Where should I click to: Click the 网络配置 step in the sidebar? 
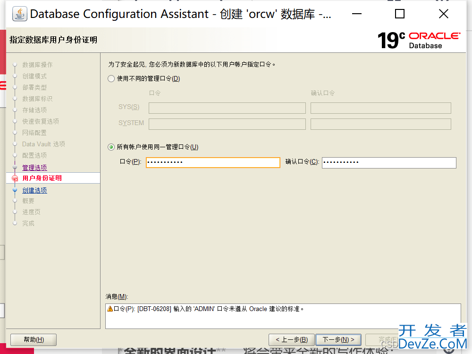click(x=34, y=133)
